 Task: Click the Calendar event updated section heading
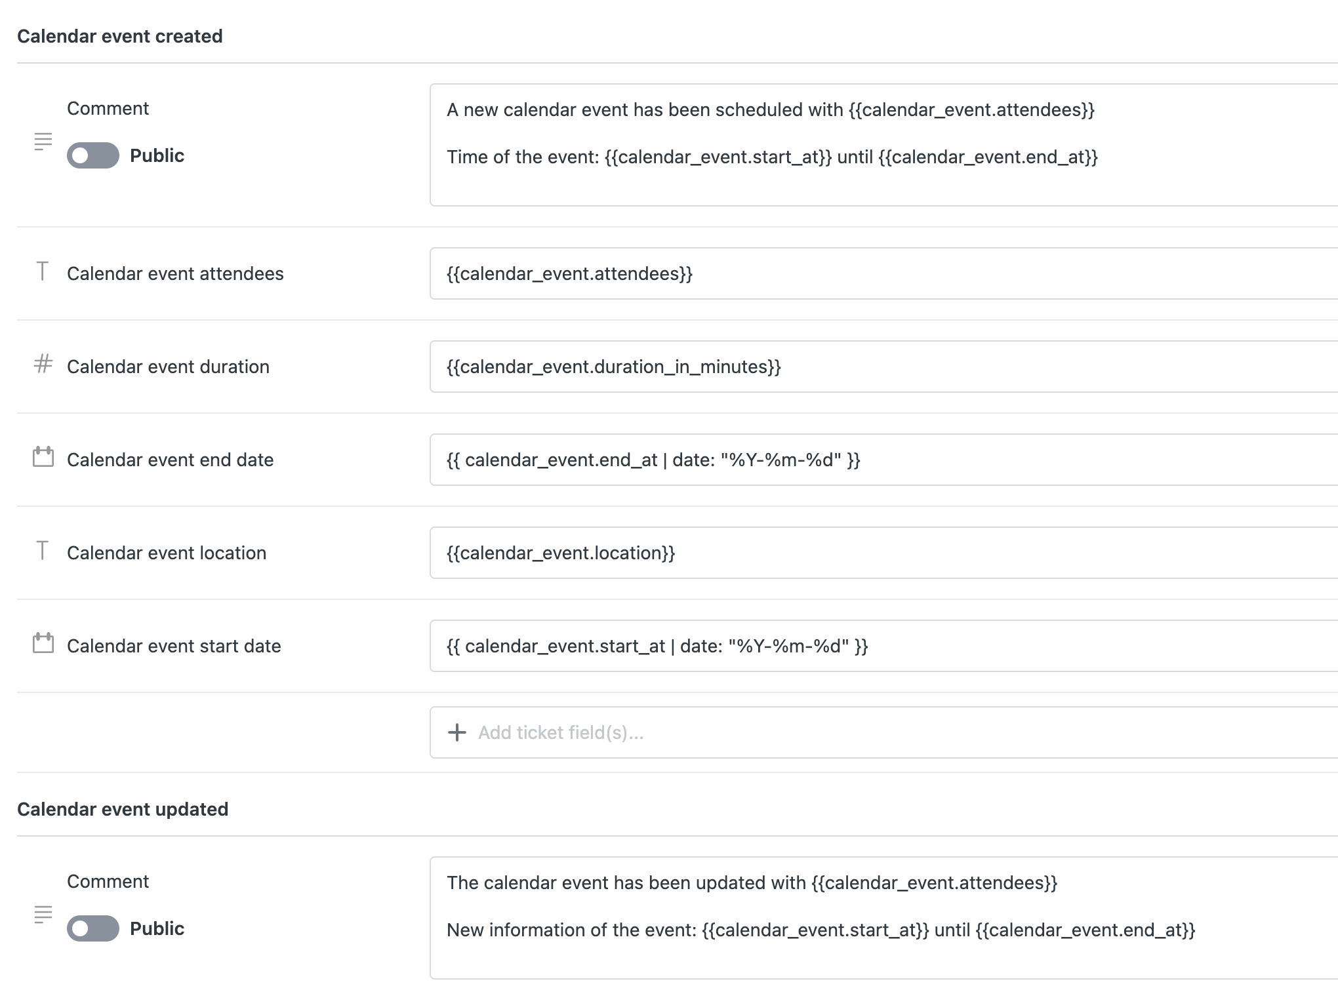pos(123,809)
